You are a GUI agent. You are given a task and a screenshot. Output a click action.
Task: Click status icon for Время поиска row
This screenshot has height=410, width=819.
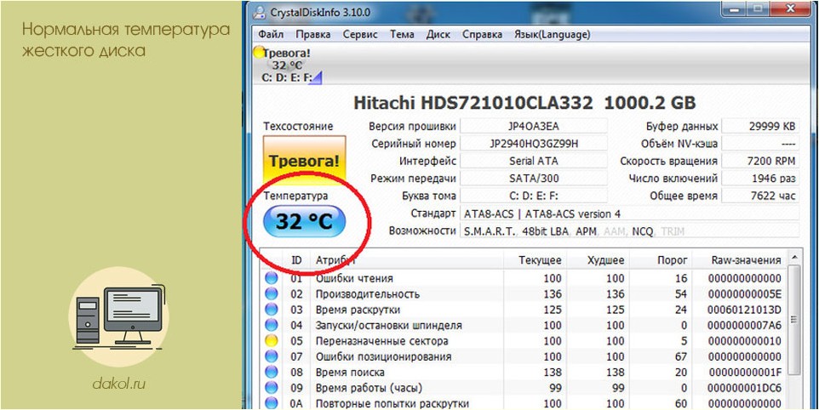click(271, 372)
